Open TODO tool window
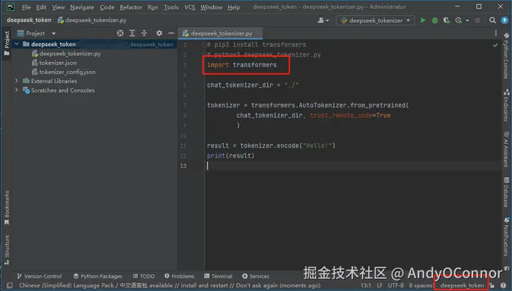Screen dimensions: 512x291 point(144,276)
